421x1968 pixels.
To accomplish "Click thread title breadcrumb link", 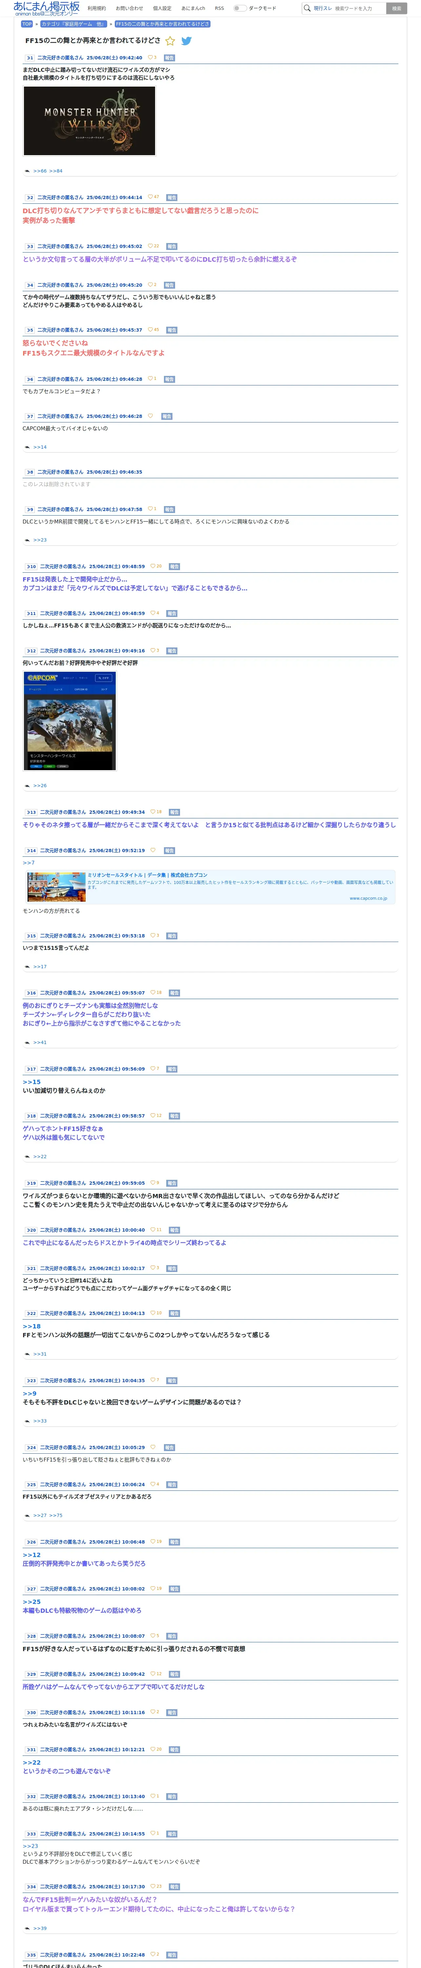I will 162,24.
